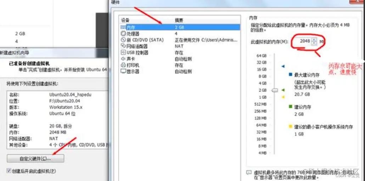The height and width of the screenshot is (181, 365).
Task: Click the blue maximum recommended memory marker
Action: click(283, 66)
